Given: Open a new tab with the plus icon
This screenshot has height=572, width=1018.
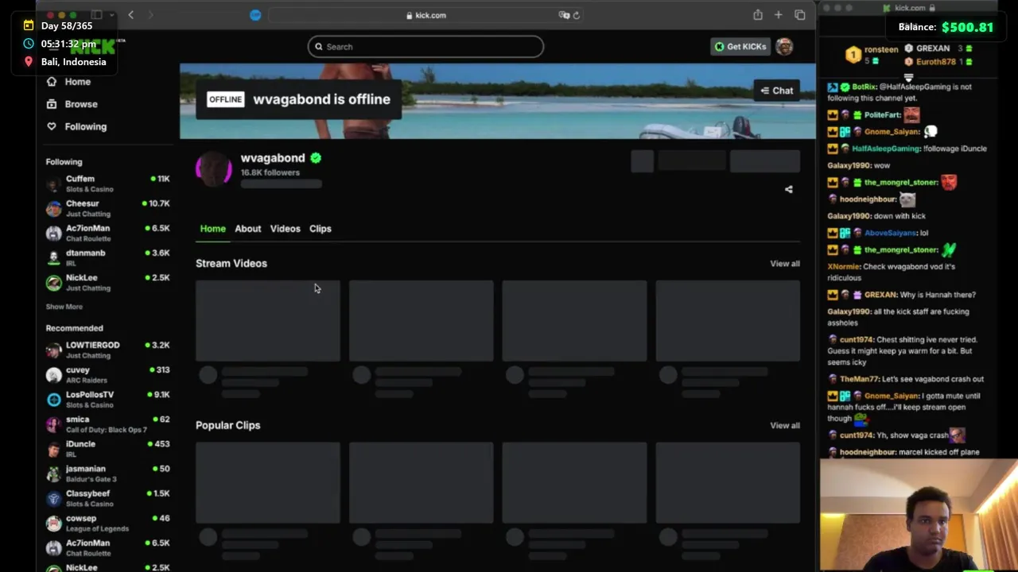Looking at the screenshot, I should (x=779, y=15).
